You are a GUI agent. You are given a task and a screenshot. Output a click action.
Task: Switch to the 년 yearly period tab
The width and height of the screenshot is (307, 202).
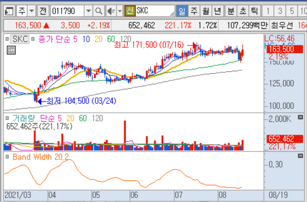point(217,11)
